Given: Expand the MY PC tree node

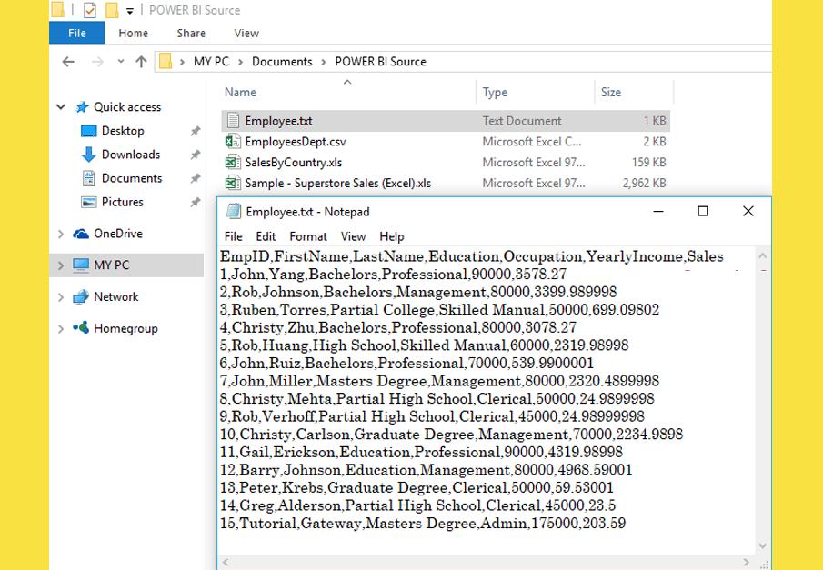Looking at the screenshot, I should click(61, 265).
